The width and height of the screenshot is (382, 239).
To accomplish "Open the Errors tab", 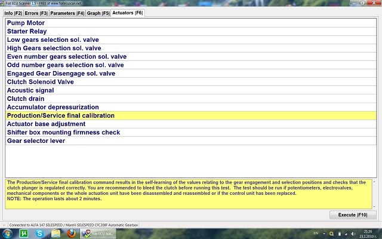I will coord(36,13).
